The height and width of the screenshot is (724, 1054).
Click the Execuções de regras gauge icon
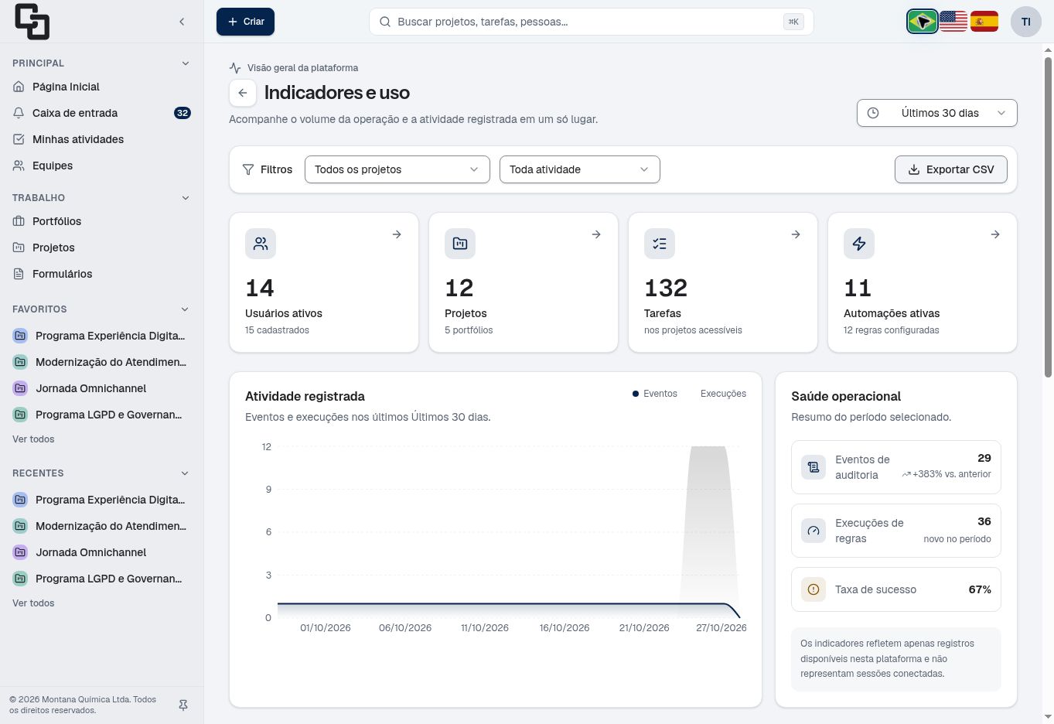[814, 531]
